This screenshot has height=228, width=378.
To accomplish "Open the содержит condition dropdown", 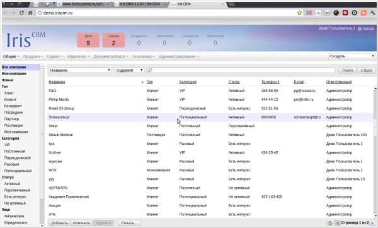I will click(129, 70).
